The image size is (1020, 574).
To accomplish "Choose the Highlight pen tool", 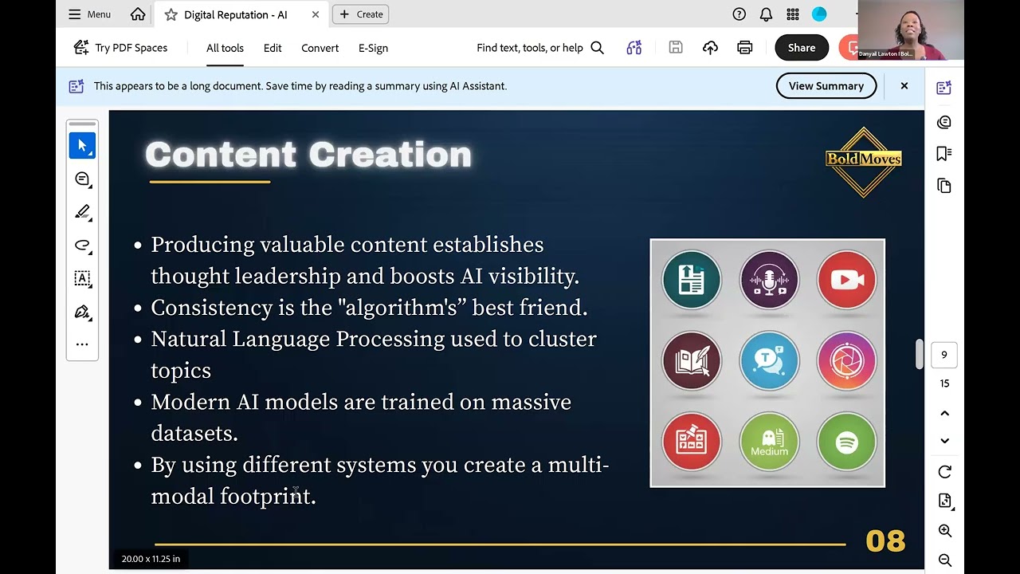I will [x=82, y=212].
